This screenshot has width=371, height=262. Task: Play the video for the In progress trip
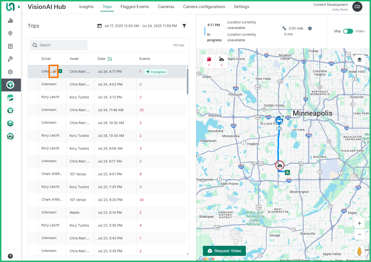coord(60,71)
